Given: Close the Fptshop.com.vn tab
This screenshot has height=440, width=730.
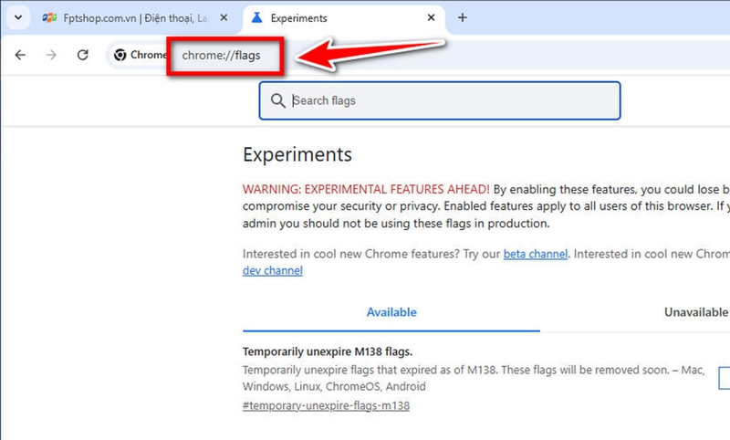Looking at the screenshot, I should click(224, 17).
